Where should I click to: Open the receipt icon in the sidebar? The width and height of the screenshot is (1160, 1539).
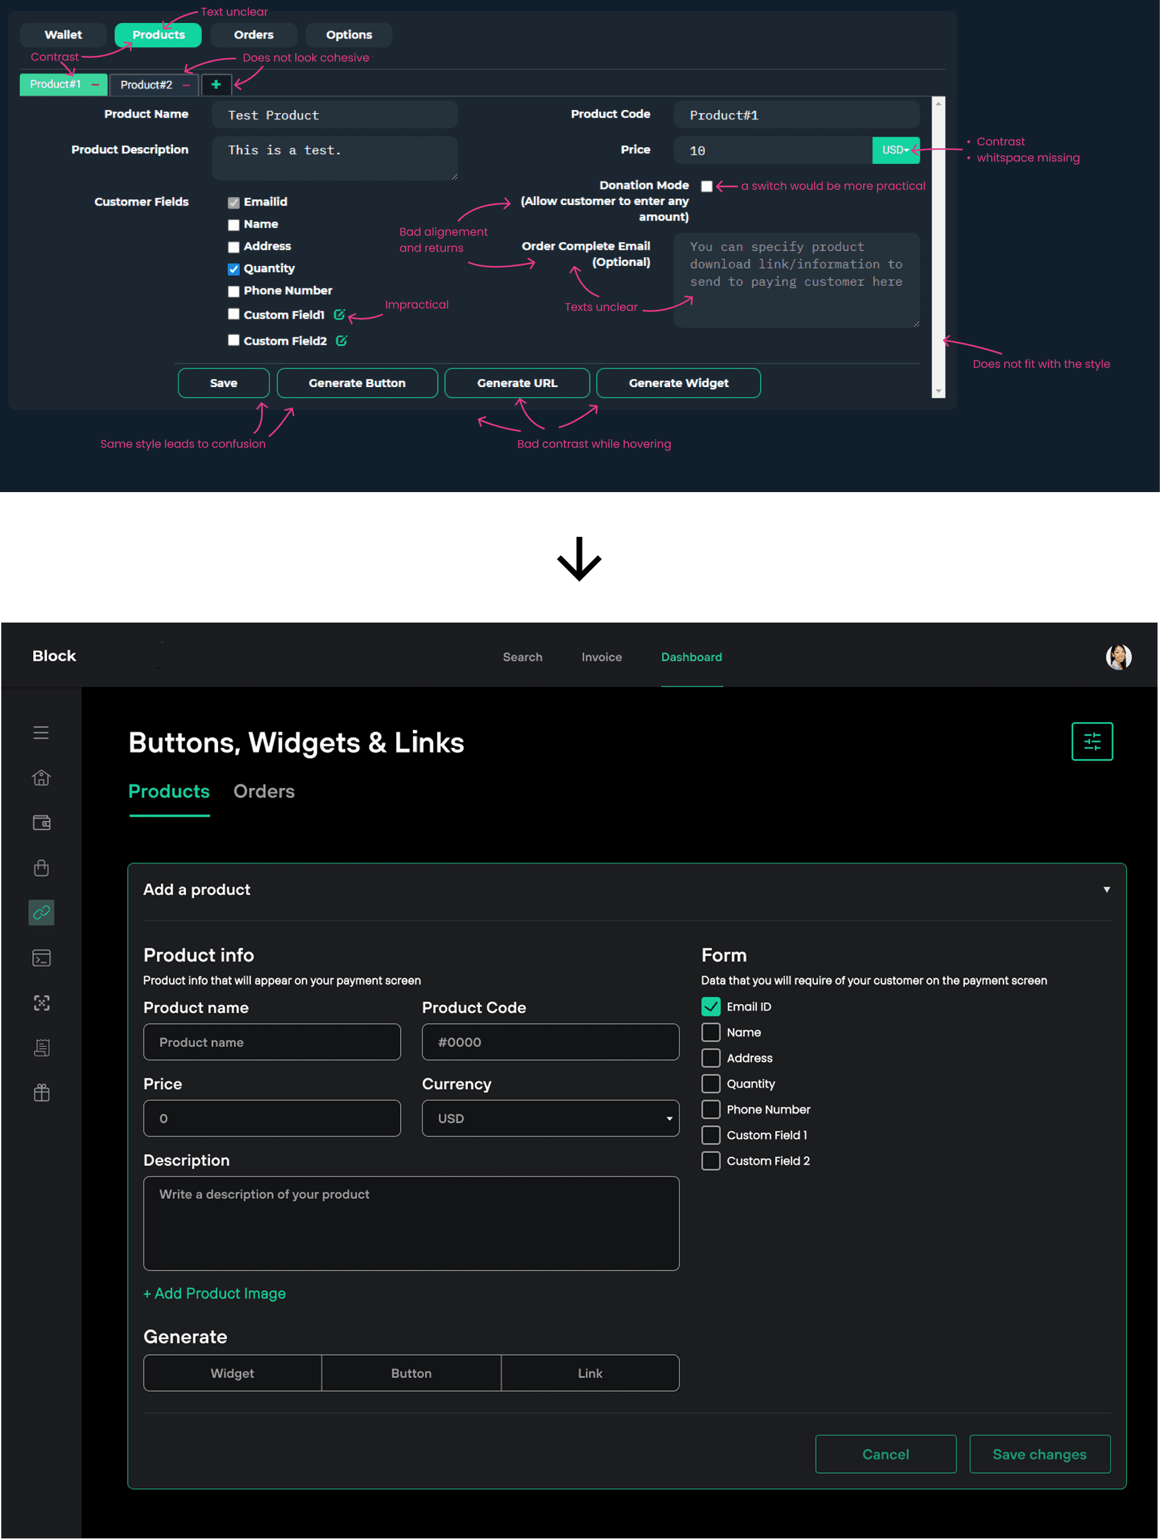coord(42,1048)
